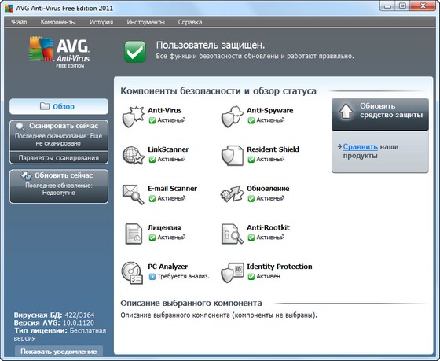Click the Версия AVG: 10.0.1120 line
The width and height of the screenshot is (440, 361).
tap(54, 322)
